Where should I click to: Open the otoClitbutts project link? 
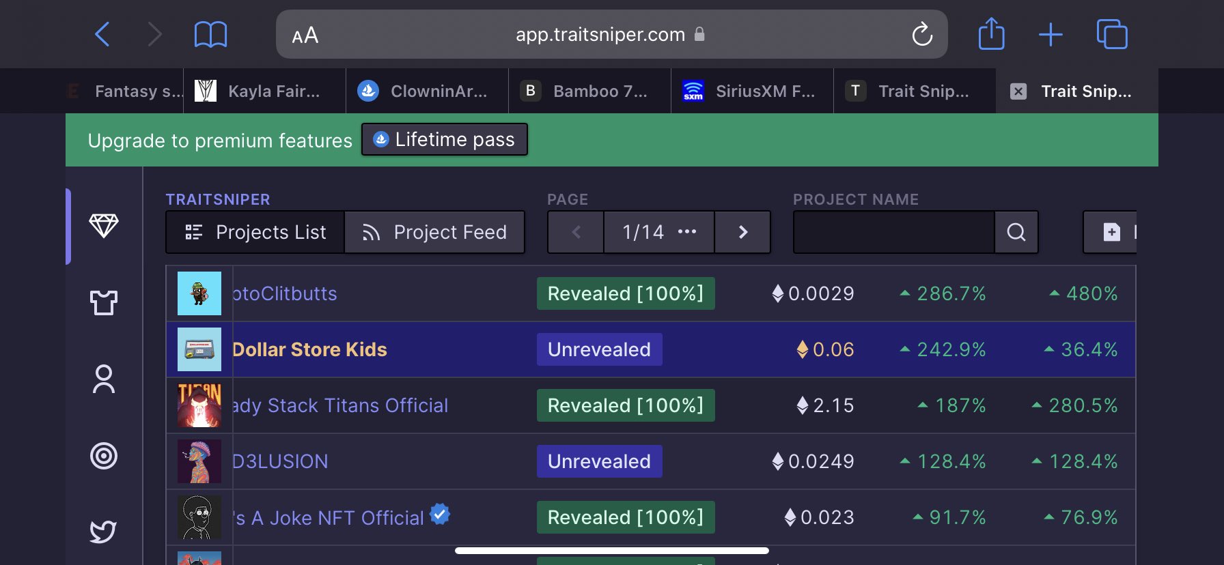point(285,293)
